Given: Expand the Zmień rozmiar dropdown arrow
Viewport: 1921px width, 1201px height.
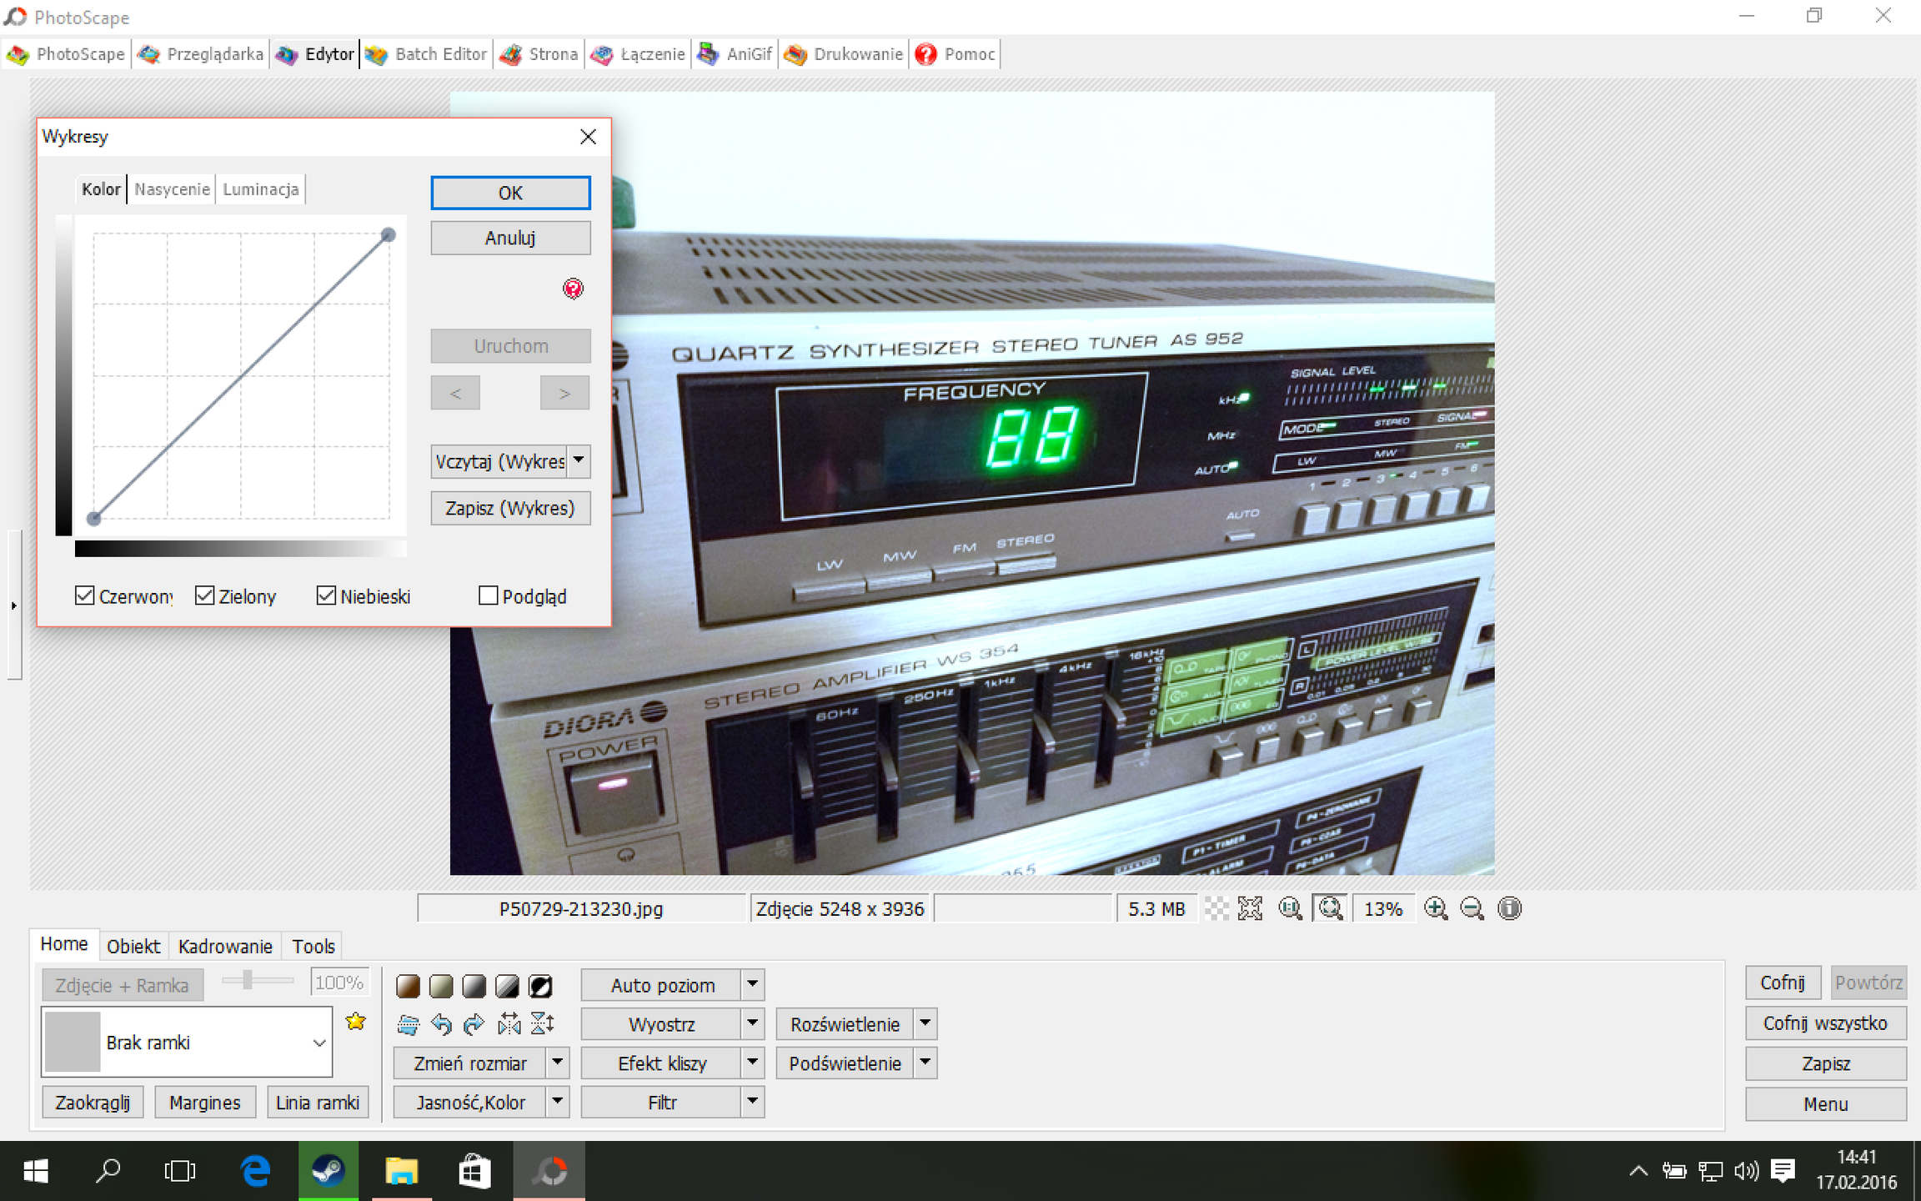Looking at the screenshot, I should pyautogui.click(x=558, y=1063).
